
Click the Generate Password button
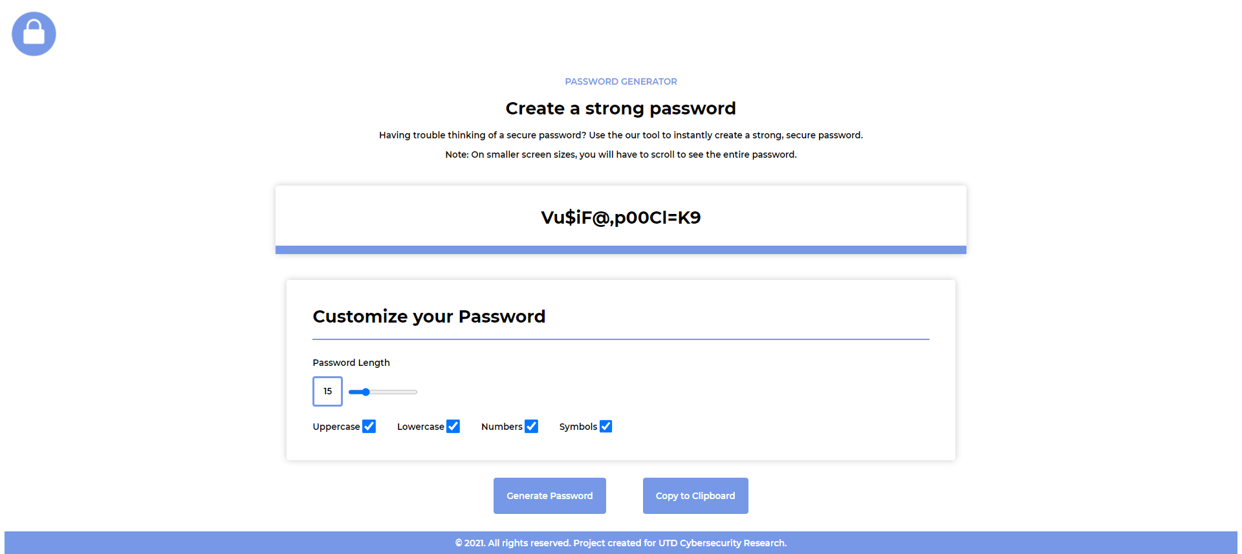click(549, 495)
